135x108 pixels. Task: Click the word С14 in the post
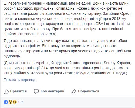pos(44,68)
